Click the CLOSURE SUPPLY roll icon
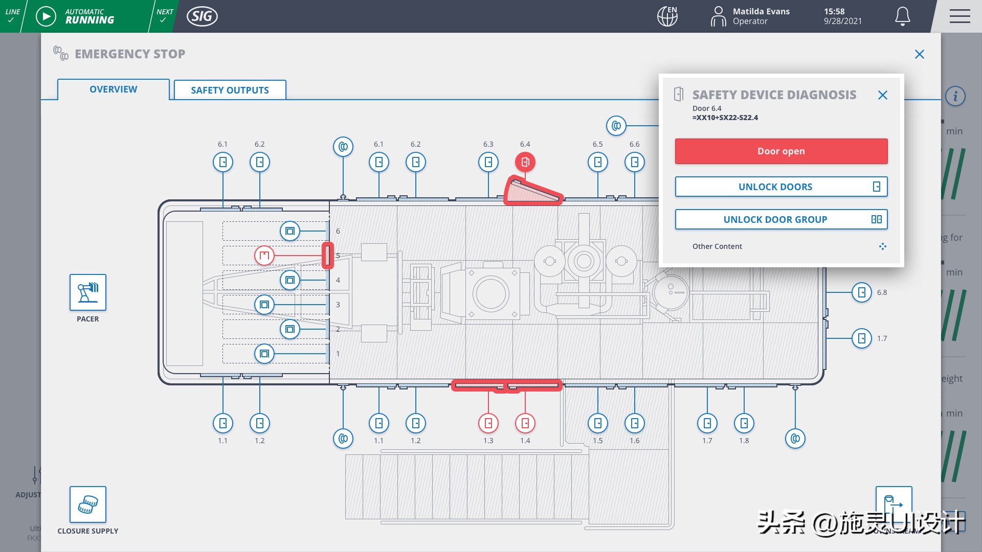Viewport: 982px width, 552px height. pyautogui.click(x=87, y=505)
